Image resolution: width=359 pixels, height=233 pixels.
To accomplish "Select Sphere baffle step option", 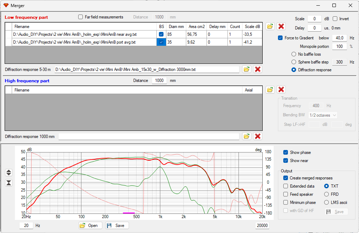I will [294, 62].
